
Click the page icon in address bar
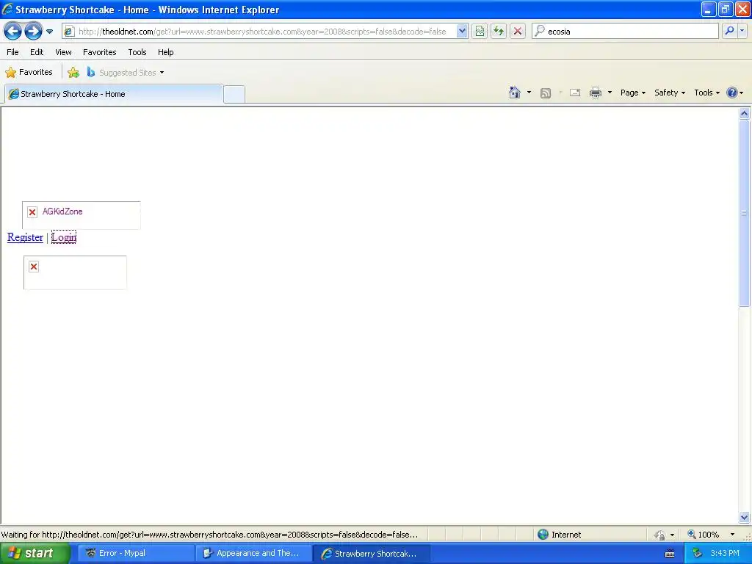[69, 32]
